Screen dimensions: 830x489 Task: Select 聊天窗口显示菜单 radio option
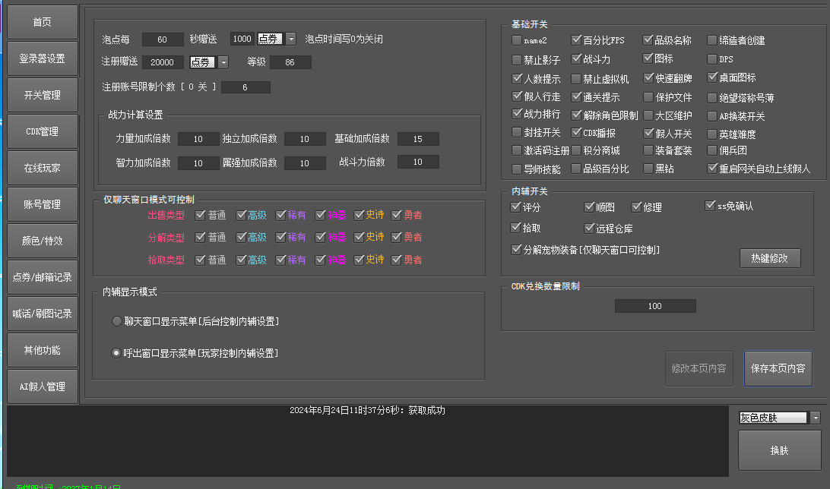pyautogui.click(x=116, y=321)
